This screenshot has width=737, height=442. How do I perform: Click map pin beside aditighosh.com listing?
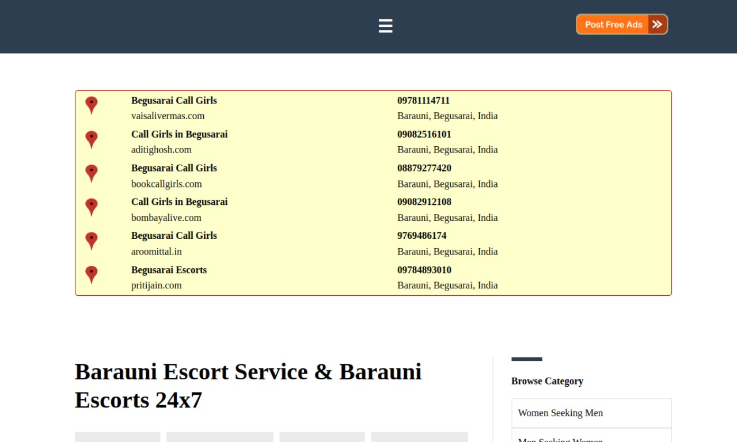coord(91,140)
